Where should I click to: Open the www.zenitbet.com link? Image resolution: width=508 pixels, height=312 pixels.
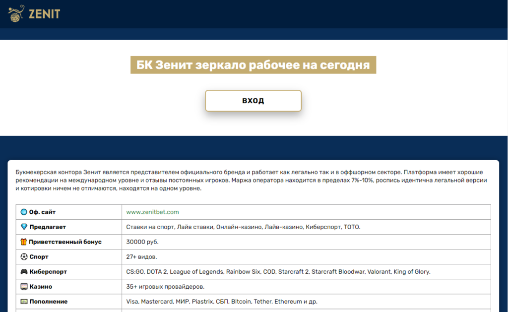coord(152,212)
